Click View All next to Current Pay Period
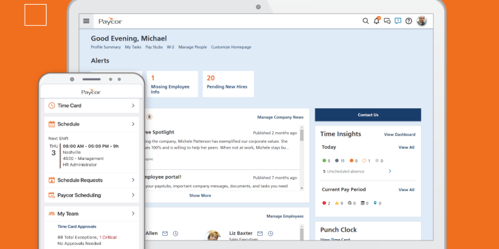Viewport: 499px width, 249px height. tap(407, 190)
